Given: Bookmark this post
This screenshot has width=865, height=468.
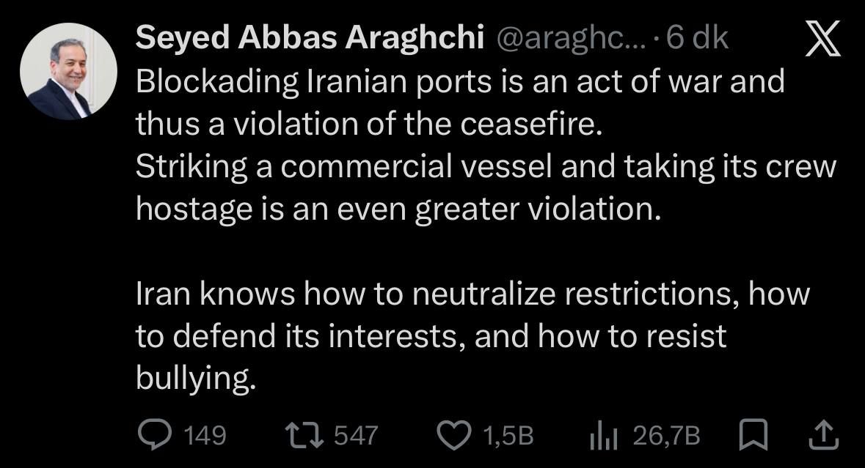Looking at the screenshot, I should (753, 437).
